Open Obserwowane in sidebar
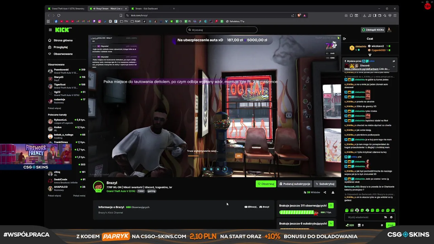Image resolution: width=434 pixels, height=244 pixels. [60, 54]
